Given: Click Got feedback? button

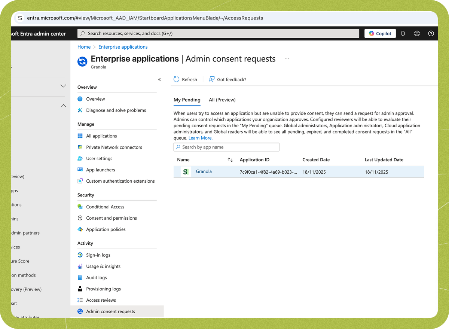Looking at the screenshot, I should tap(227, 79).
